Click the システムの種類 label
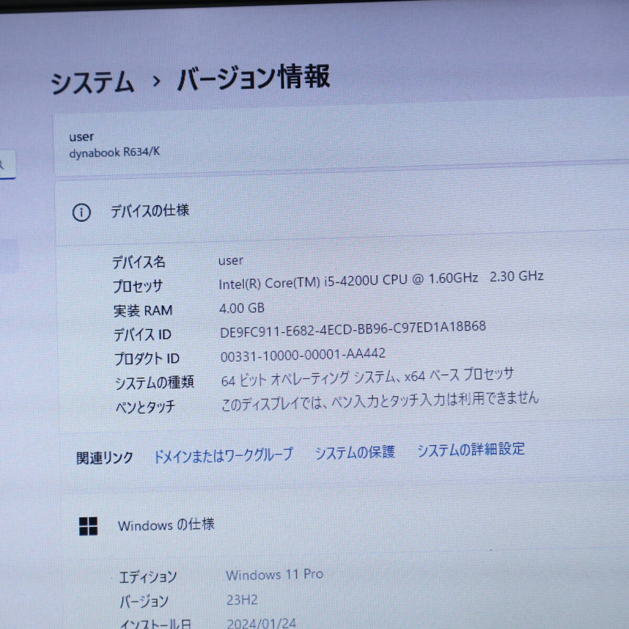The image size is (629, 629). coord(155,383)
